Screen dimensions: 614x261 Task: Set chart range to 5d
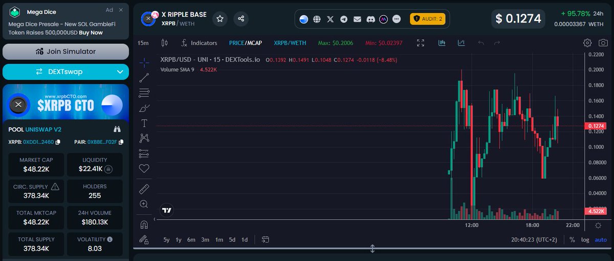[x=232, y=240]
